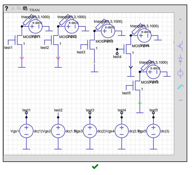This screenshot has width=192, height=175.
Task: Select the small purple part at palette bottom
Action: click(x=180, y=100)
